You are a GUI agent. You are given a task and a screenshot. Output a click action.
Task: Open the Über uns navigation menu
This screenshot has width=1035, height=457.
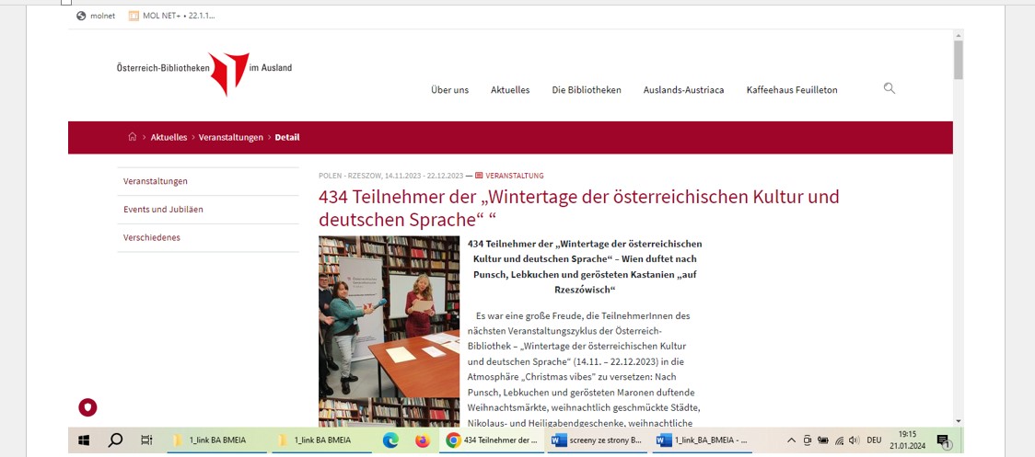pyautogui.click(x=449, y=90)
